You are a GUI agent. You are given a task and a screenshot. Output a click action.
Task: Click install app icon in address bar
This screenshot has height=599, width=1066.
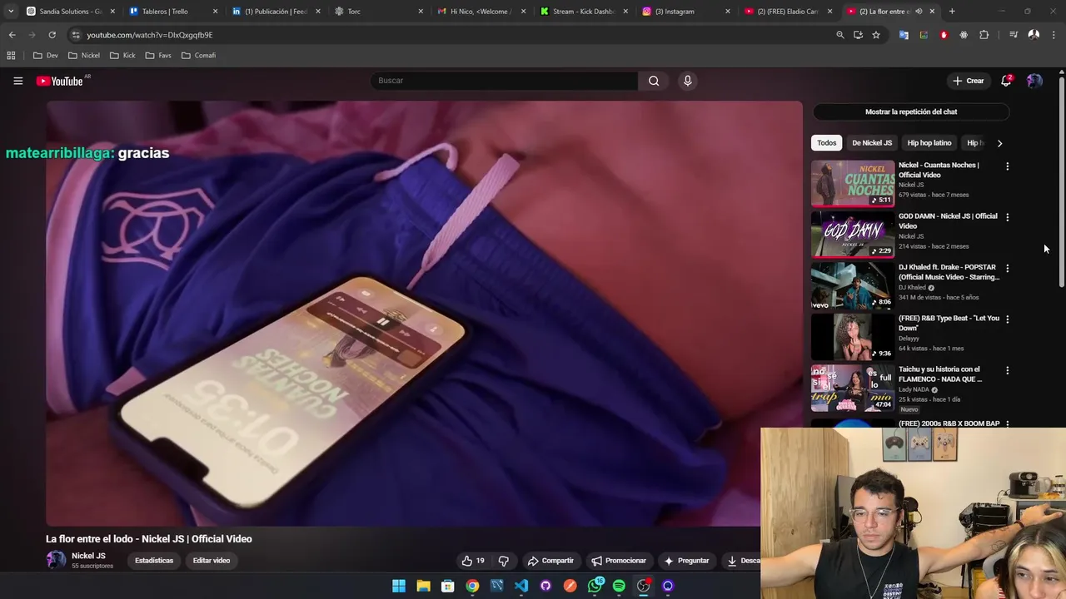[x=858, y=35]
